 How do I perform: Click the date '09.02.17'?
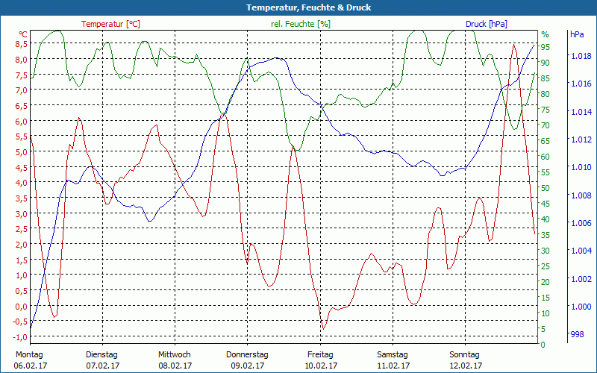pyautogui.click(x=248, y=366)
